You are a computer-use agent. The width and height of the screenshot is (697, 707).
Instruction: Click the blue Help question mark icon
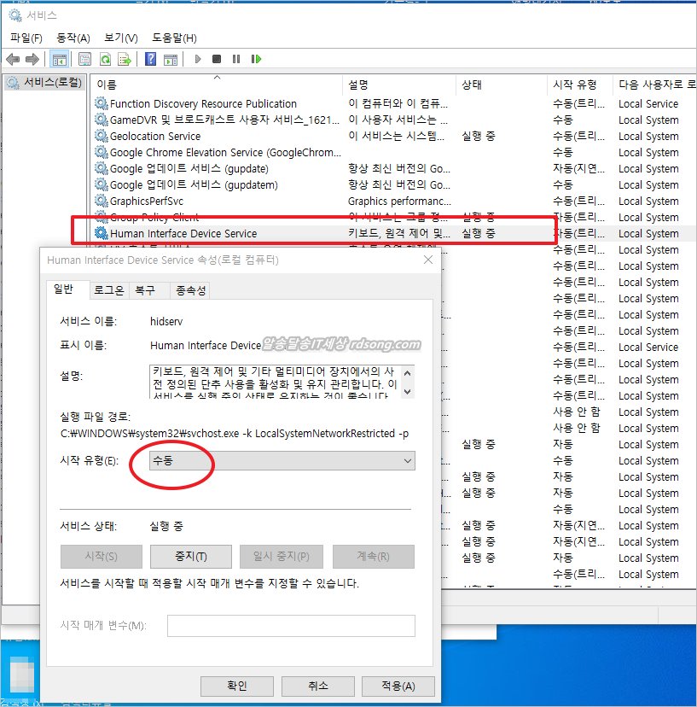coord(150,59)
